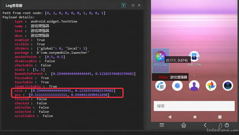Click the 'focusable : True' row

[32, 78]
